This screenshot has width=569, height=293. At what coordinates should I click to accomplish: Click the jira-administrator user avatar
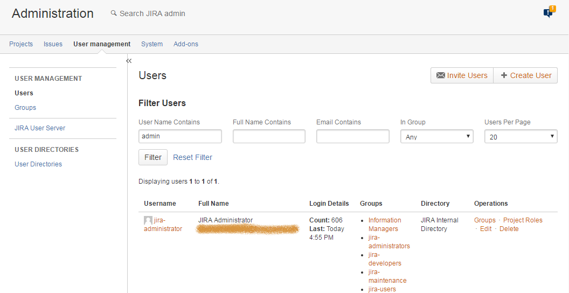148,220
